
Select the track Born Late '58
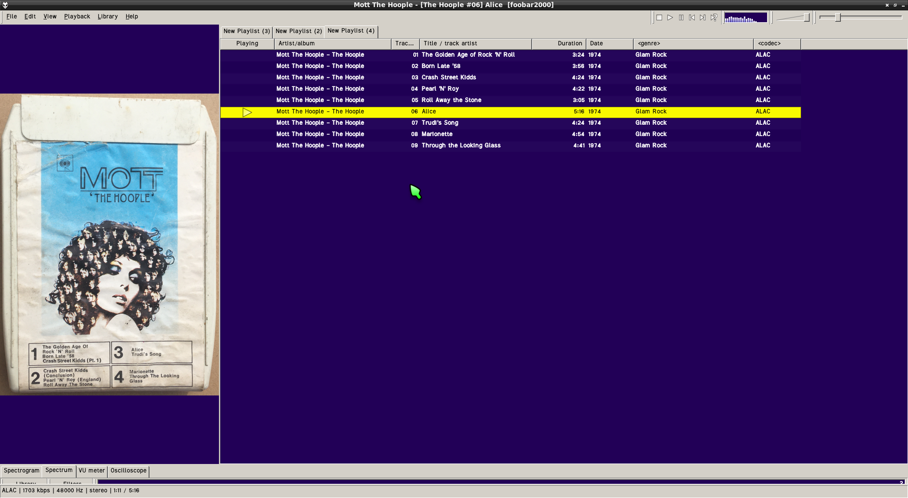(x=511, y=66)
